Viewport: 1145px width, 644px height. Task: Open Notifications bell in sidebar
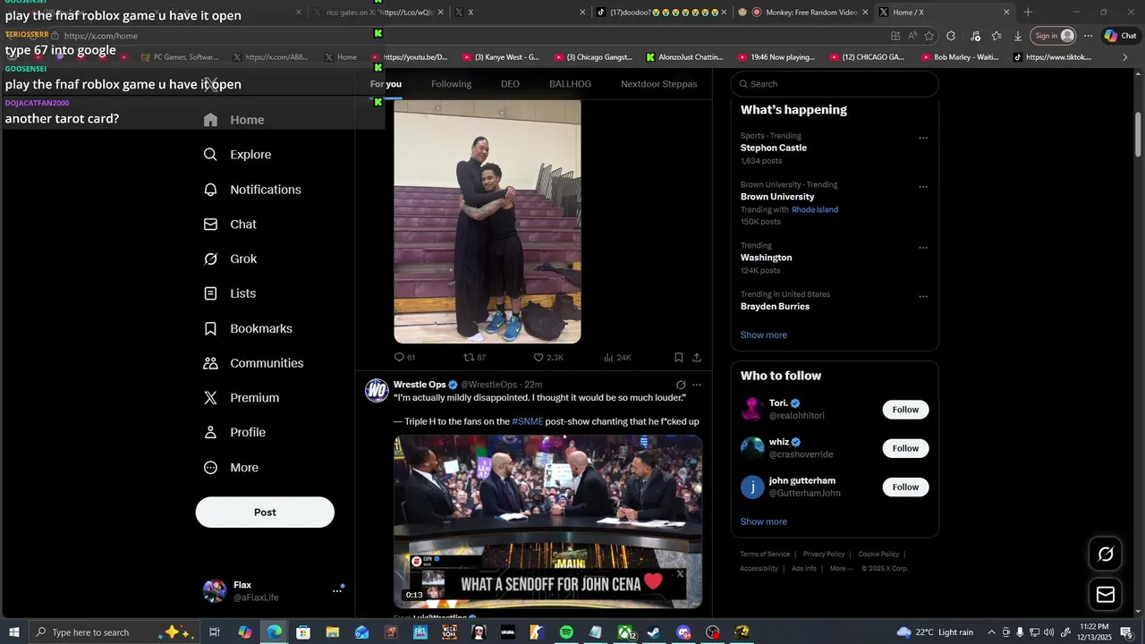[252, 190]
